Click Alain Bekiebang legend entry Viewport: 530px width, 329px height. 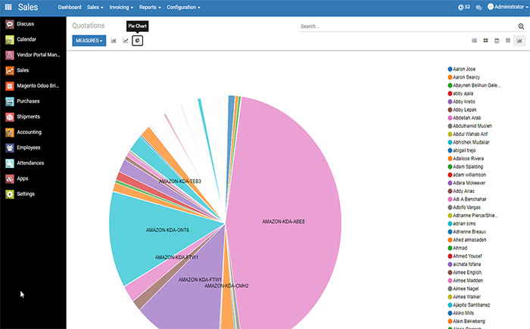(x=466, y=321)
